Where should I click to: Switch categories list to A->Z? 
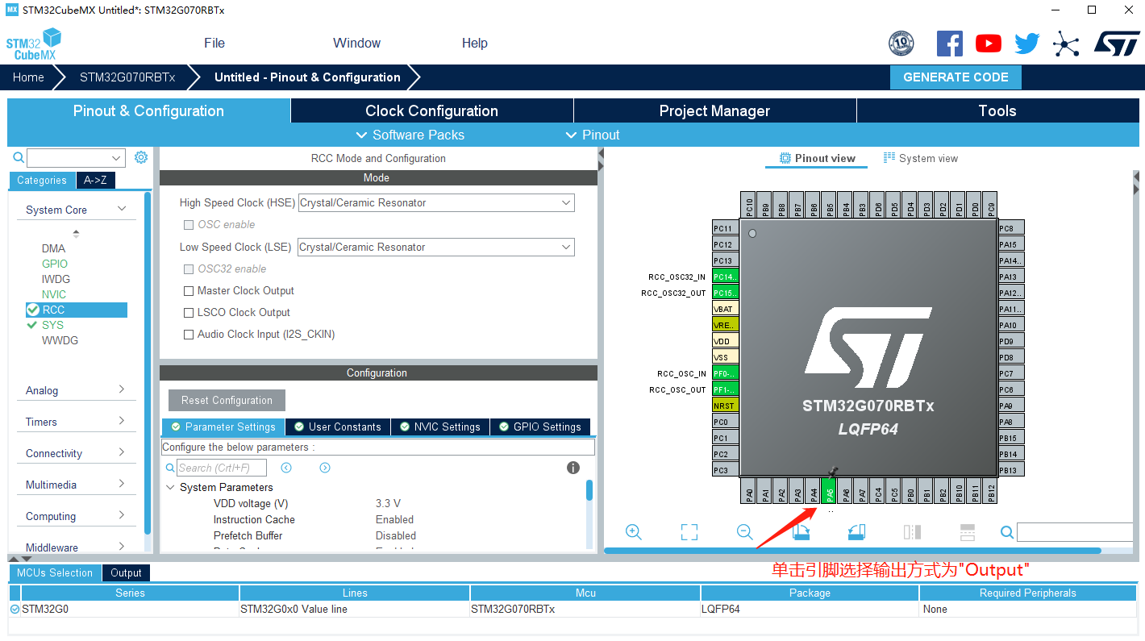pyautogui.click(x=95, y=181)
